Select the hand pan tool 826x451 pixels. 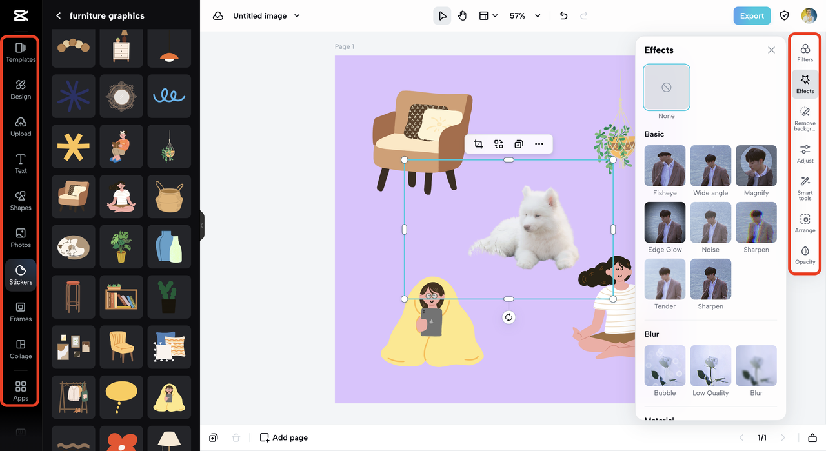[x=462, y=16]
